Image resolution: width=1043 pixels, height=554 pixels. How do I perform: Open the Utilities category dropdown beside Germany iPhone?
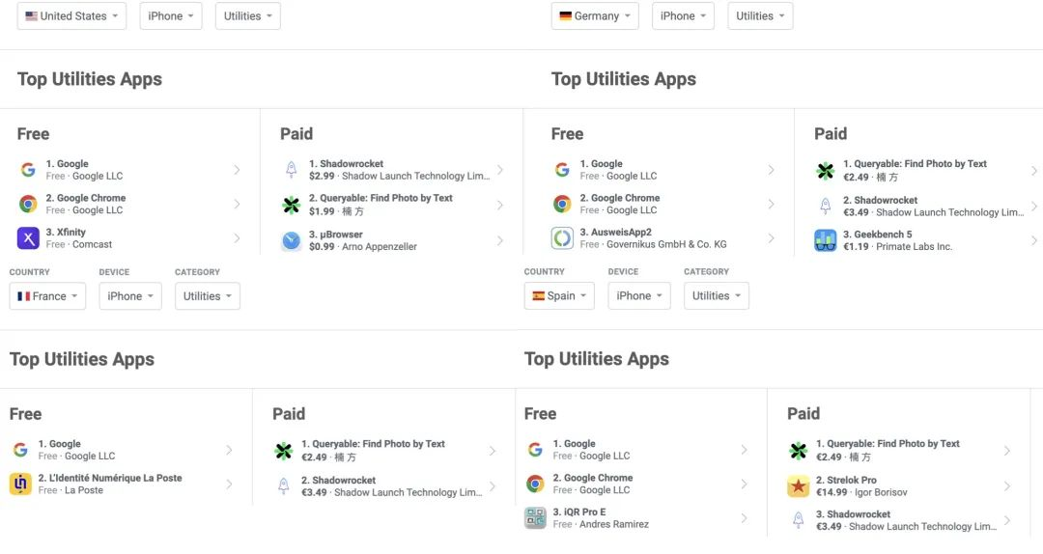[x=760, y=16]
